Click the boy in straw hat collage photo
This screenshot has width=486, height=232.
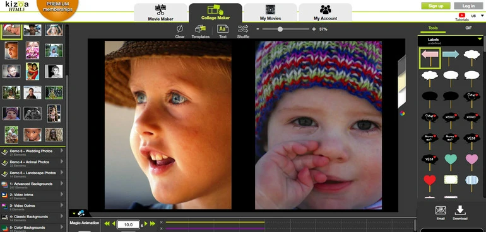[x=168, y=125]
